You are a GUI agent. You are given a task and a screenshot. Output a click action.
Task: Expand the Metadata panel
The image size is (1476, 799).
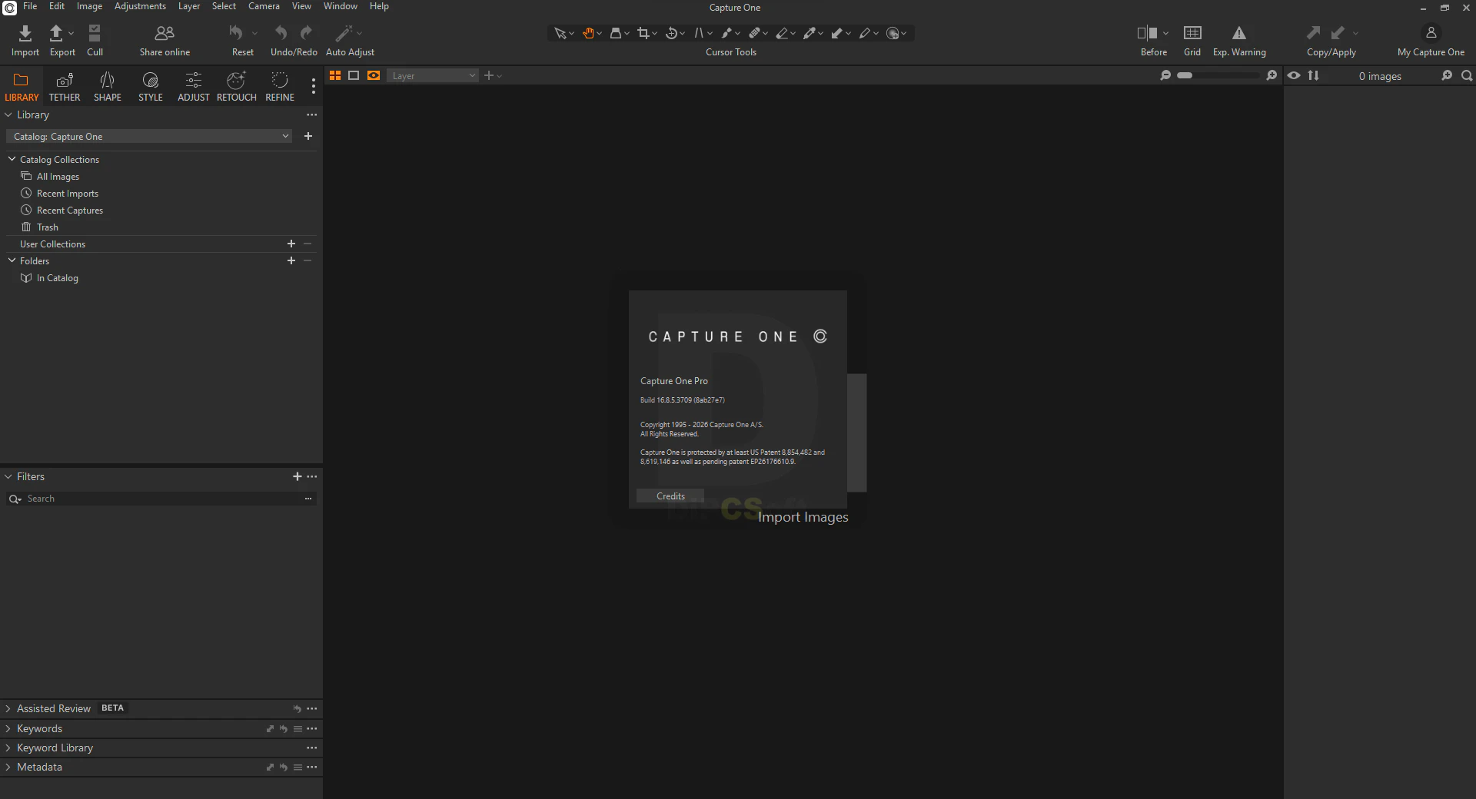[x=8, y=767]
